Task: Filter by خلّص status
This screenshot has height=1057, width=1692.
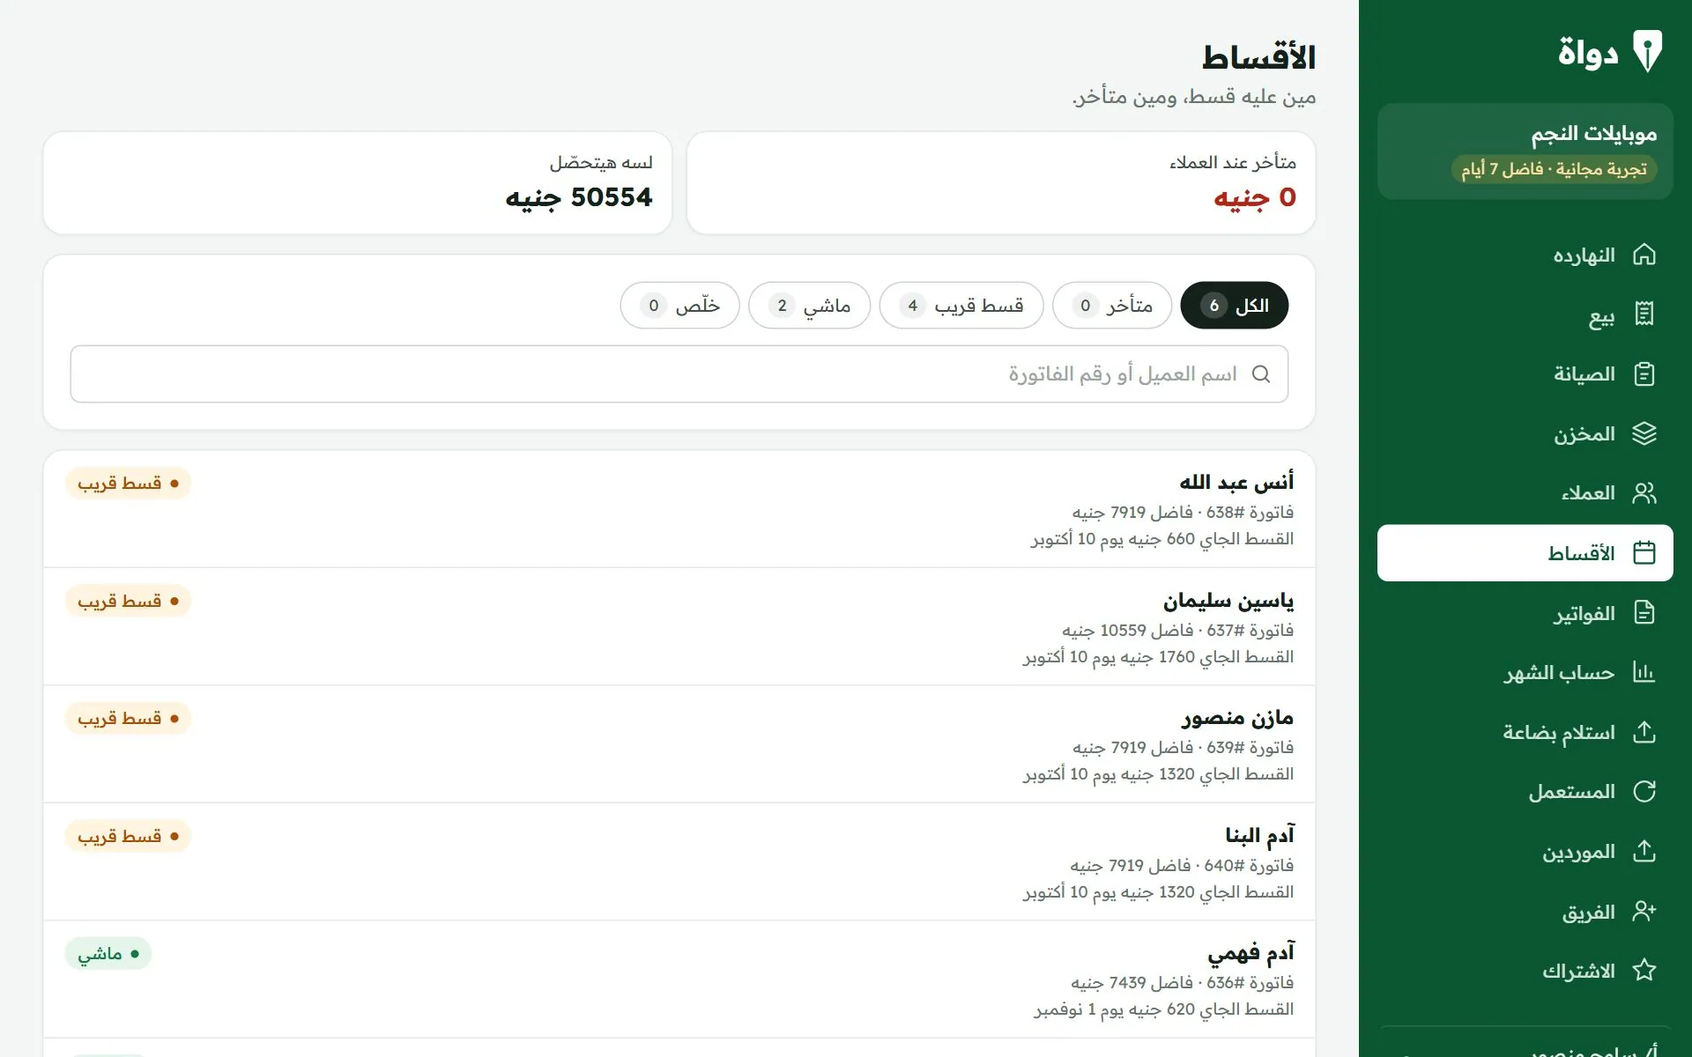Action: tap(679, 306)
